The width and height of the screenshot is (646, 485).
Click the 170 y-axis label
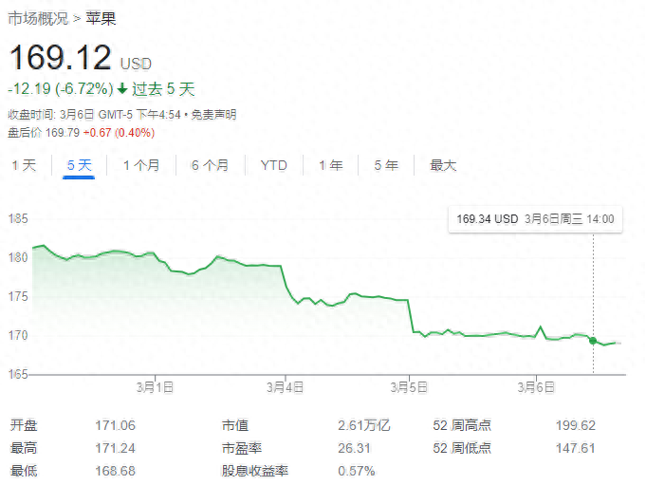tap(18, 335)
